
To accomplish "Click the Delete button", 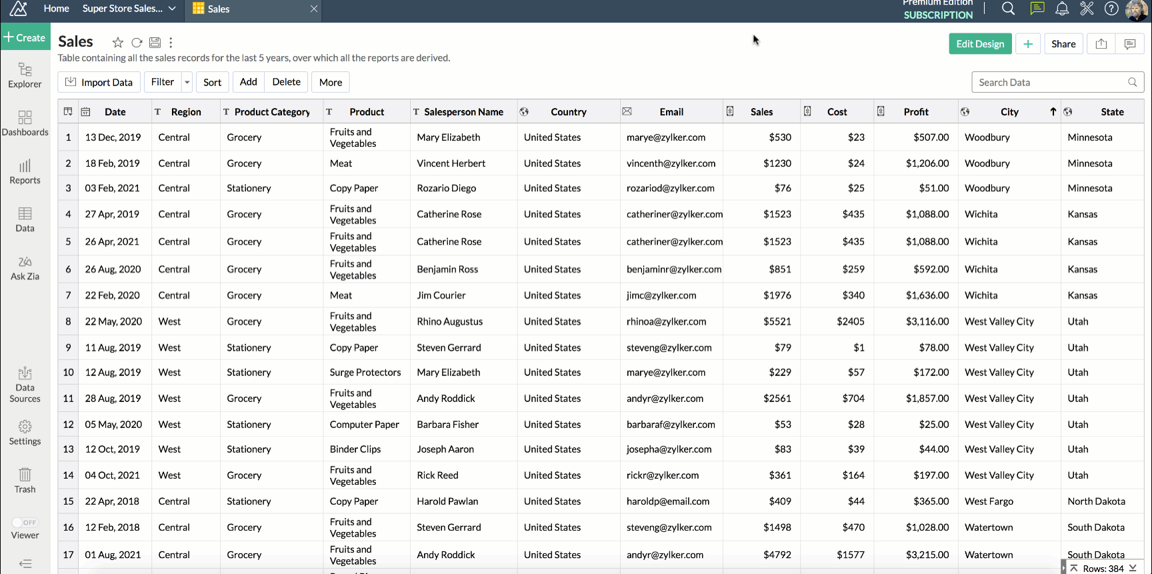I will pyautogui.click(x=287, y=82).
